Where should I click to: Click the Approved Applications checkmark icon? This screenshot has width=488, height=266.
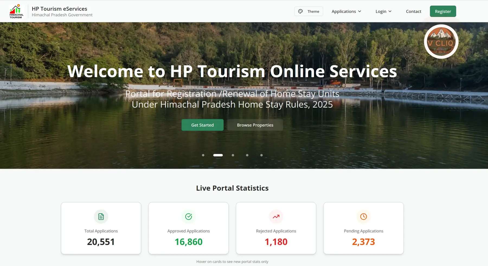(x=188, y=217)
